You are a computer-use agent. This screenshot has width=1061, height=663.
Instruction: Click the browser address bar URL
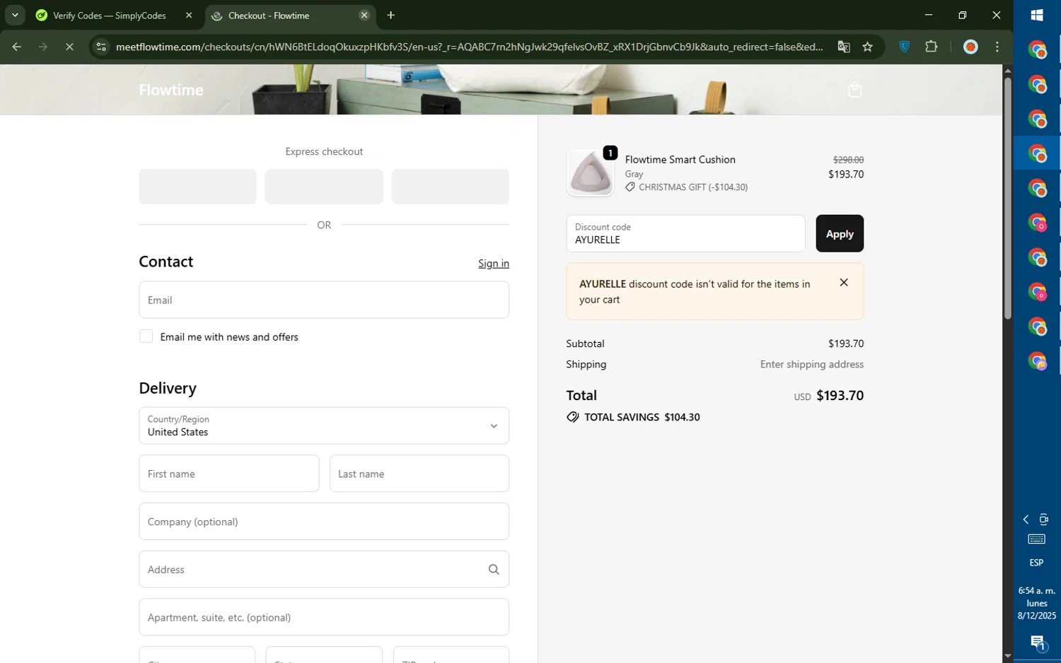[x=470, y=47]
